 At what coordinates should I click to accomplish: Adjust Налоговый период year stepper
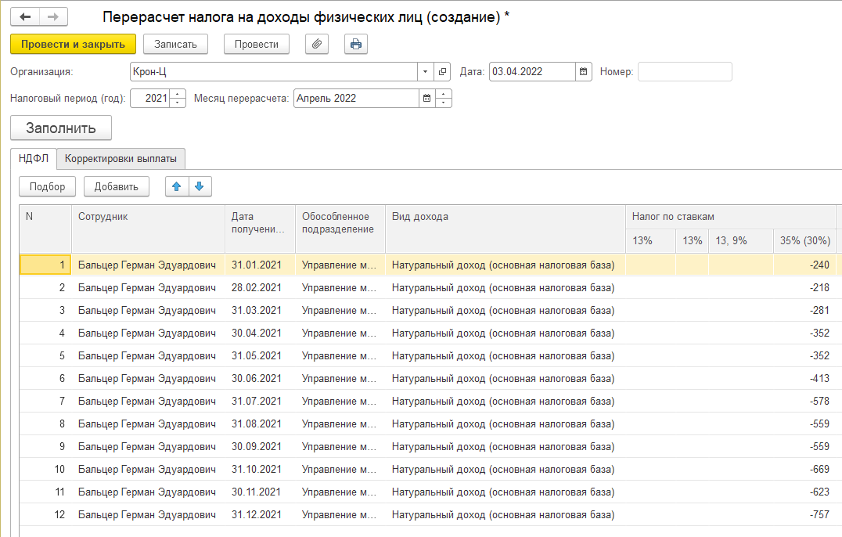178,99
